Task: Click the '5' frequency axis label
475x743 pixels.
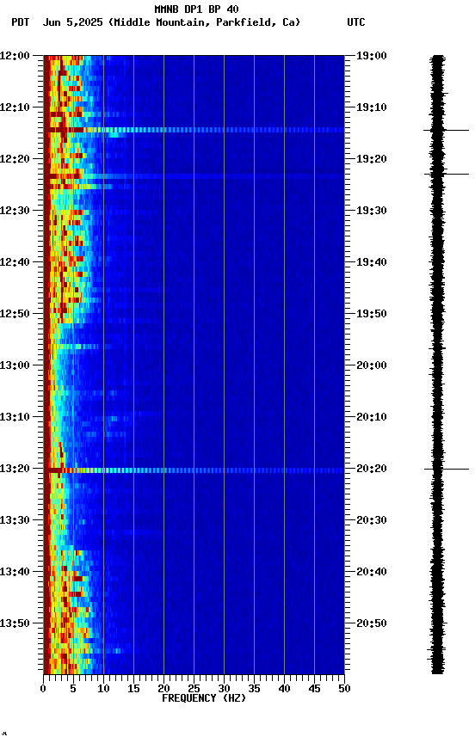Action: click(x=73, y=689)
